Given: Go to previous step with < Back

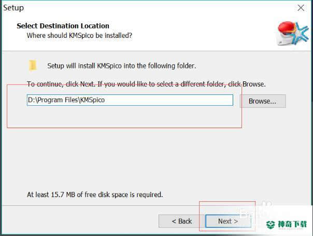Looking at the screenshot, I should 181,221.
